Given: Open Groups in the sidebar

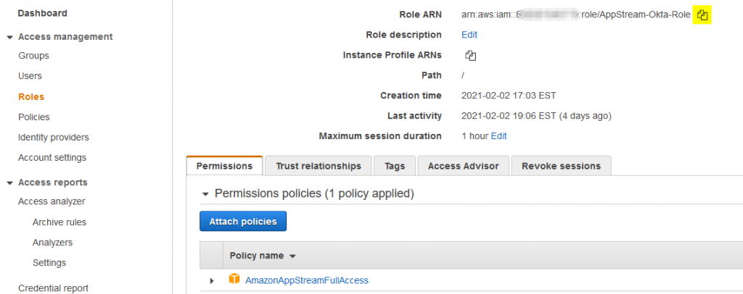Looking at the screenshot, I should pyautogui.click(x=33, y=56).
